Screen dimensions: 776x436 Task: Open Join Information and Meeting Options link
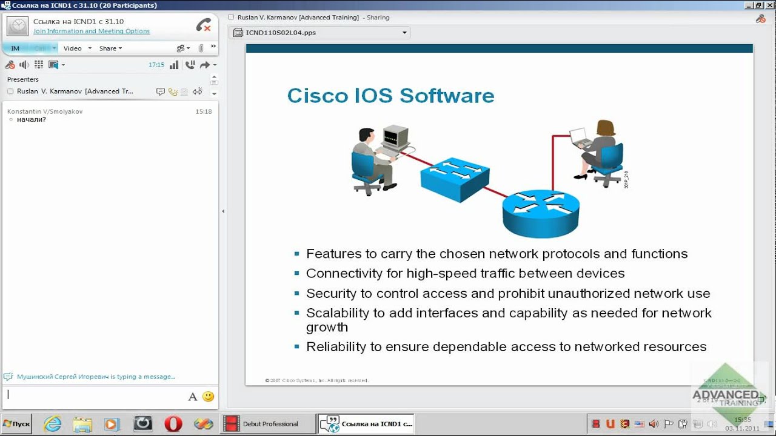(92, 31)
